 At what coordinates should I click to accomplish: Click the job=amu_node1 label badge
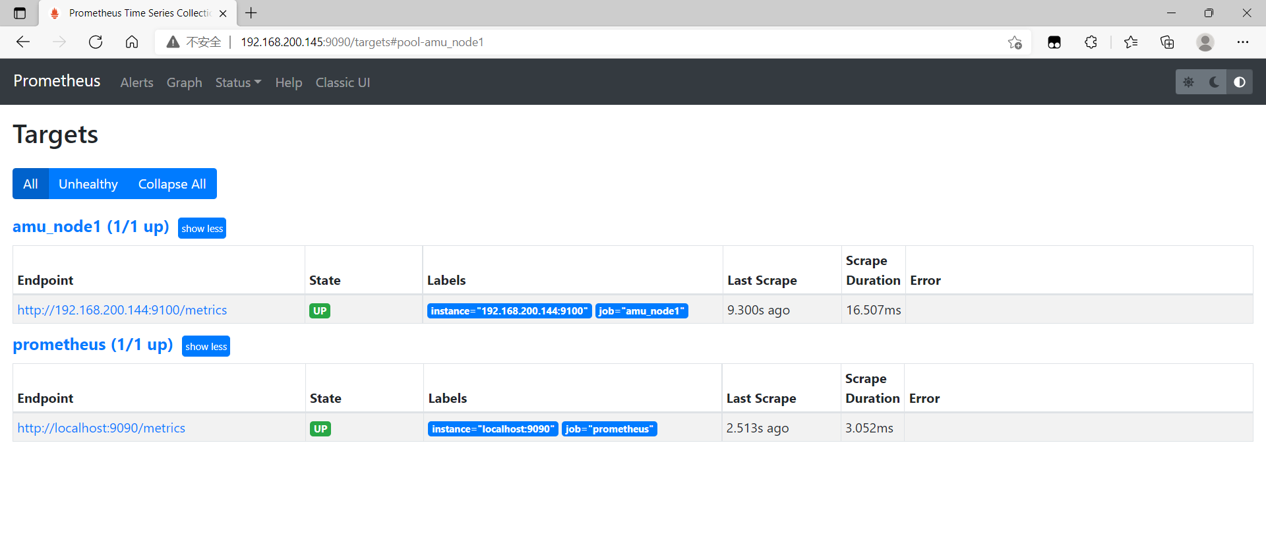(642, 311)
